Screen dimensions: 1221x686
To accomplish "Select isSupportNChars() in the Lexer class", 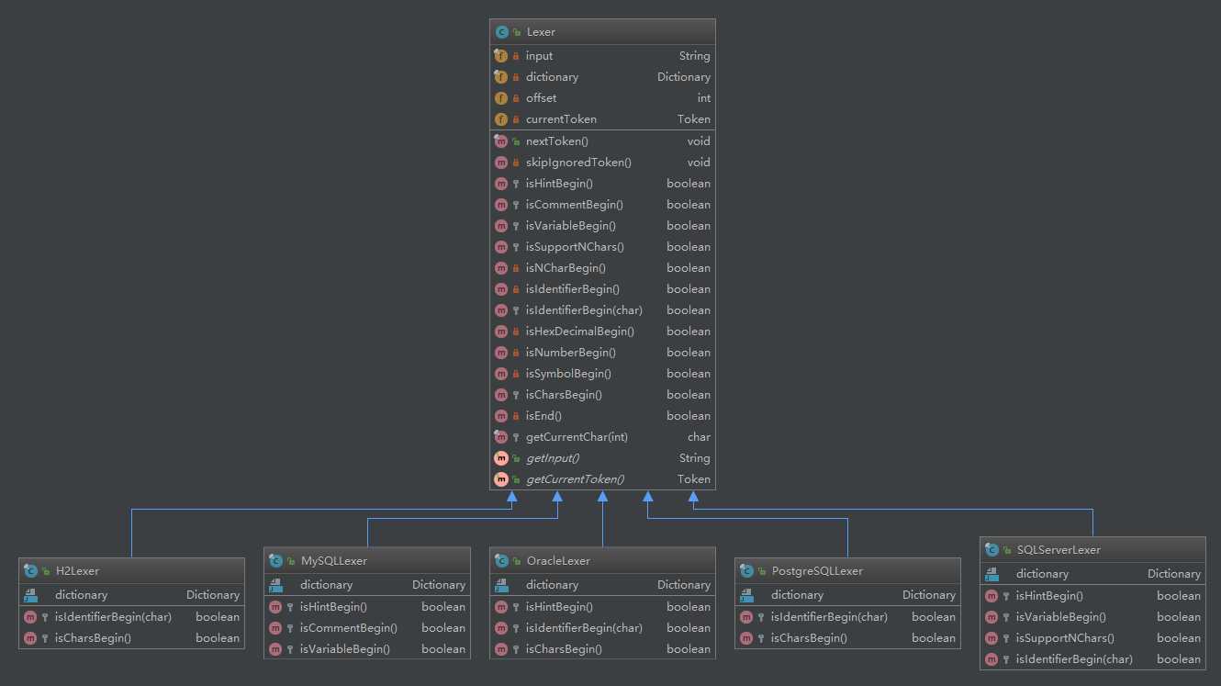I will [576, 247].
